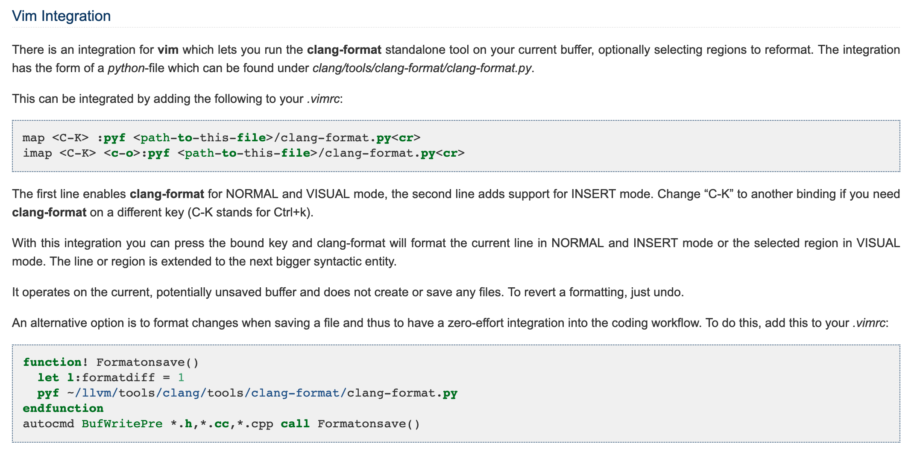Click function! Formatonsave() line
The image size is (920, 467).
(x=111, y=362)
